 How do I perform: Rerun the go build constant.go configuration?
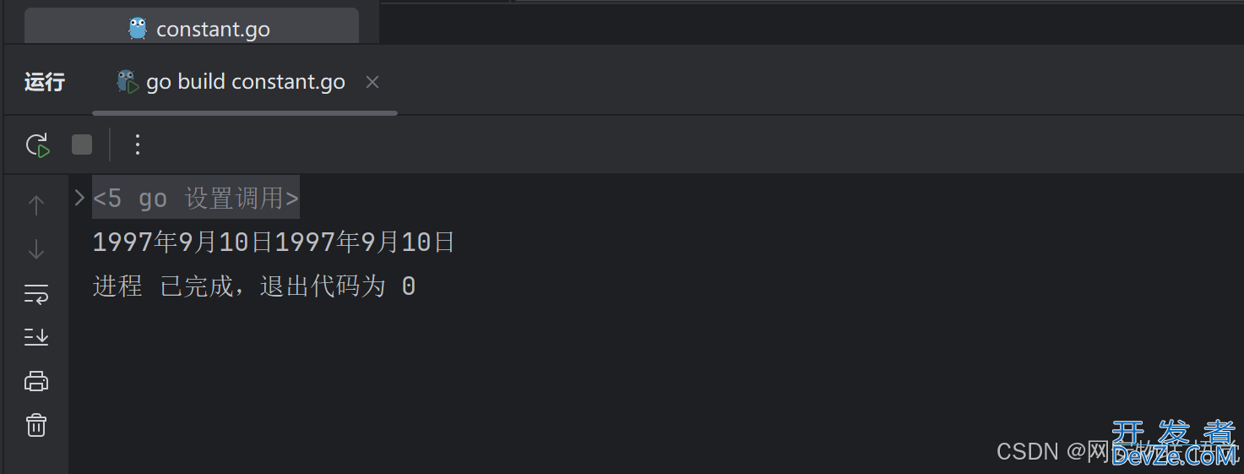(37, 145)
